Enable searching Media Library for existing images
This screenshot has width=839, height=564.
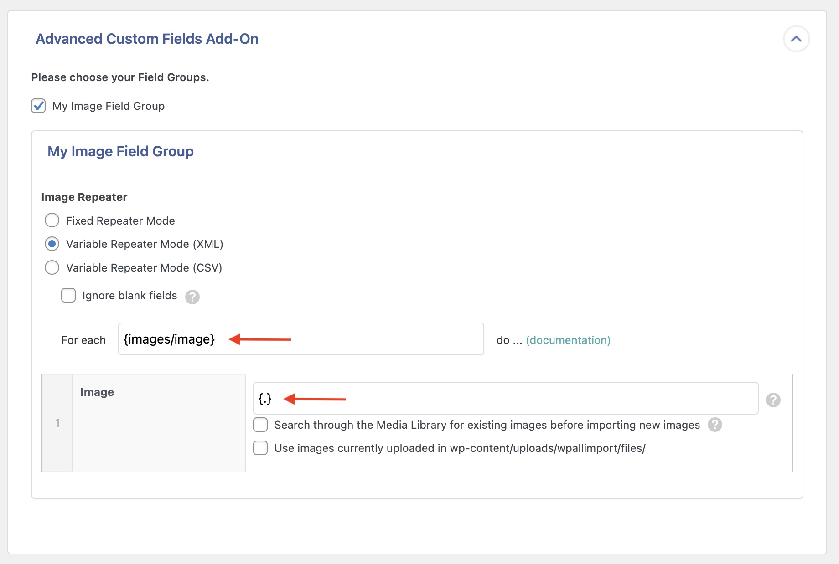[x=260, y=425]
